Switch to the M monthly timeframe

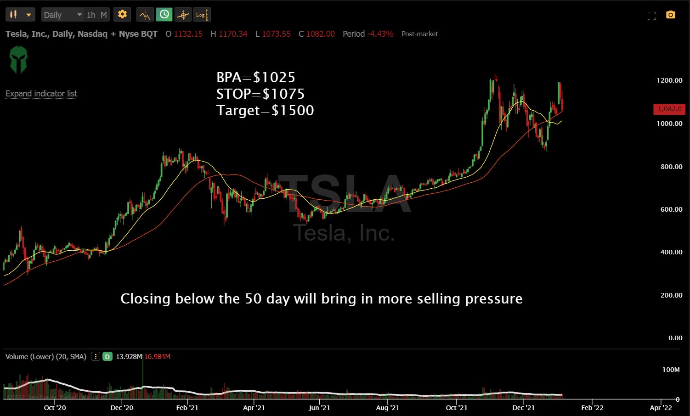point(104,15)
